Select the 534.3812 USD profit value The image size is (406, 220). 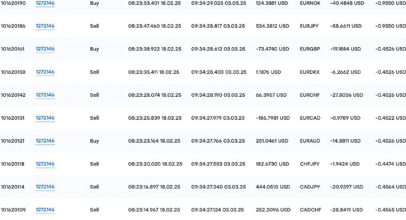click(273, 26)
